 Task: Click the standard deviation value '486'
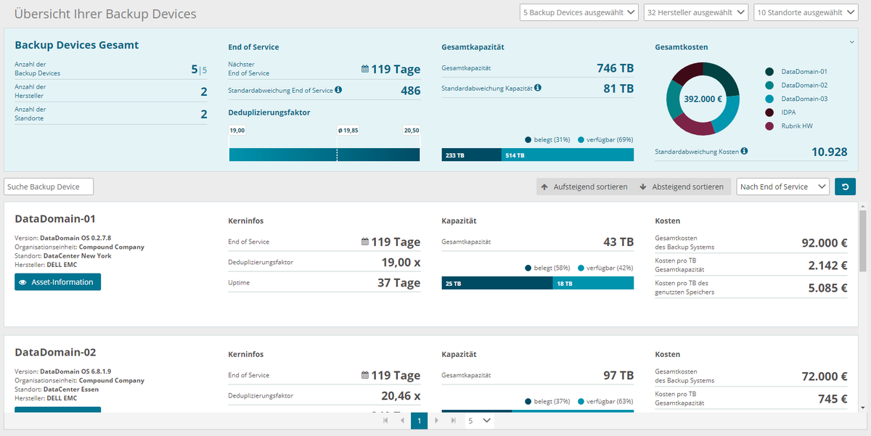tap(410, 91)
